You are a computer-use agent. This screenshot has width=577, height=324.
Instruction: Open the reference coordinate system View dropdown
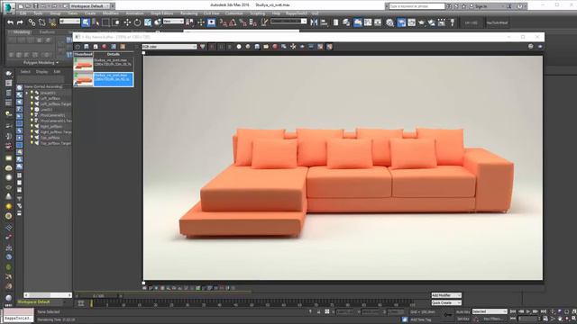click(x=173, y=22)
